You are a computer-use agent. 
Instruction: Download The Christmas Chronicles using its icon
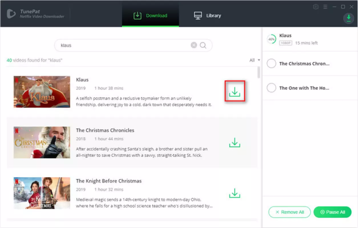click(x=234, y=142)
